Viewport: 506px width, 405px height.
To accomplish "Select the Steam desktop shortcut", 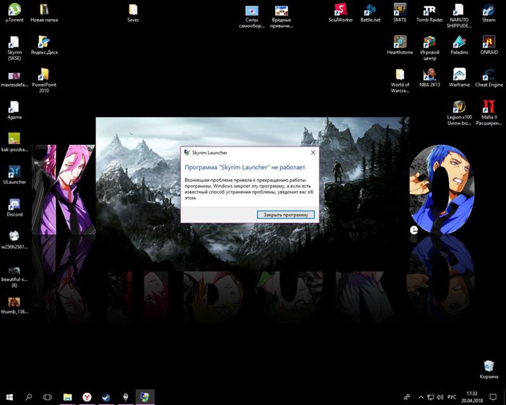I will click(489, 13).
